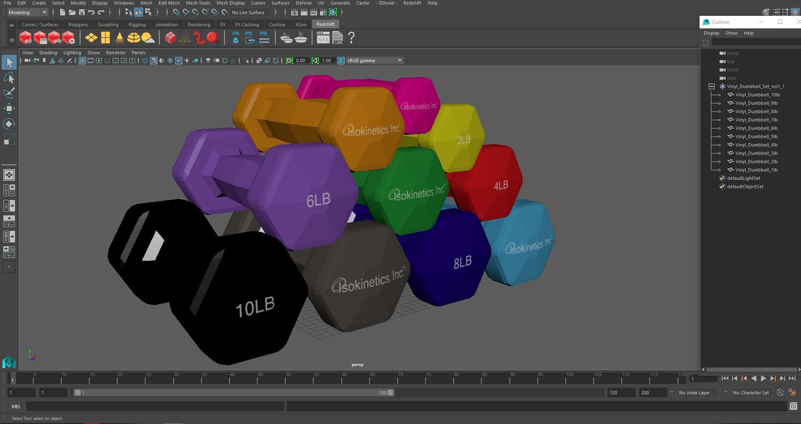The image size is (801, 424).
Task: Open shelf editor gear icon
Action: (12, 40)
